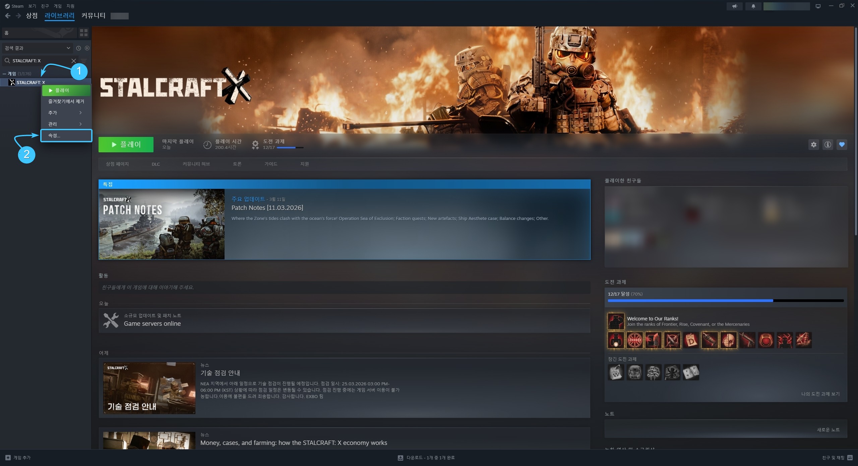Collapse the 게임 category in sidebar
Image resolution: width=858 pixels, height=466 pixels.
(x=4, y=74)
